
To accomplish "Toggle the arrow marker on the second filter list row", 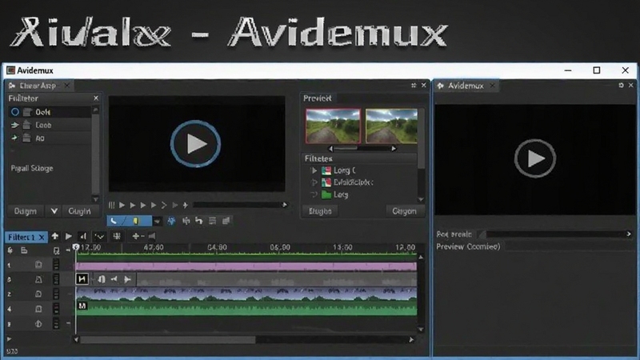I will coord(14,126).
